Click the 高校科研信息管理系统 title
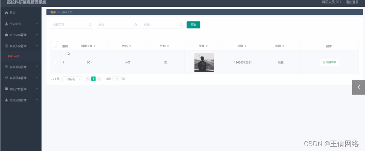Image resolution: width=365 pixels, height=151 pixels. (27, 2)
